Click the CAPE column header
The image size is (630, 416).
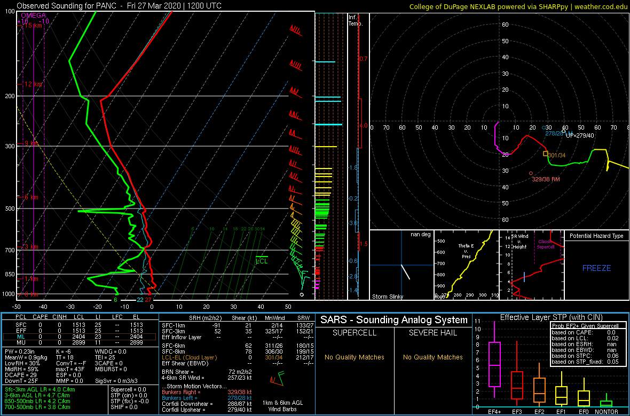coord(40,318)
